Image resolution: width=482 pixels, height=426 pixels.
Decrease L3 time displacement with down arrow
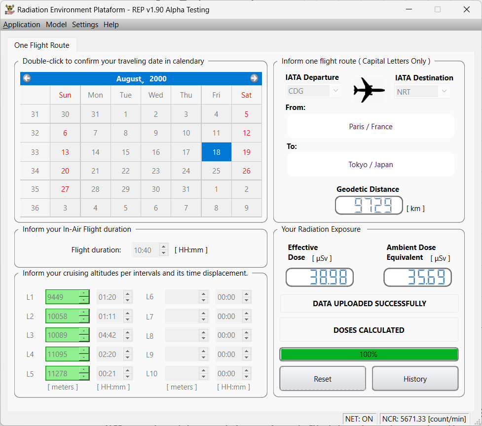pyautogui.click(x=128, y=339)
